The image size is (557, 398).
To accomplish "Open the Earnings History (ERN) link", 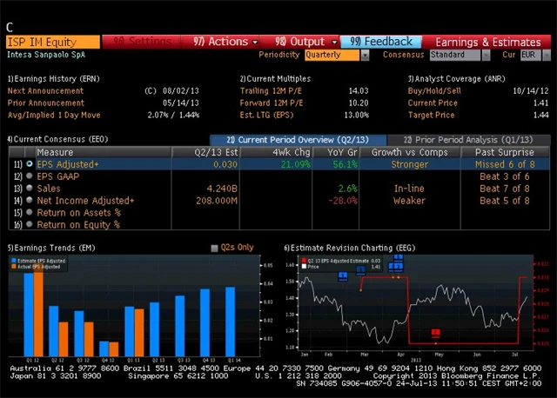I will pos(52,78).
